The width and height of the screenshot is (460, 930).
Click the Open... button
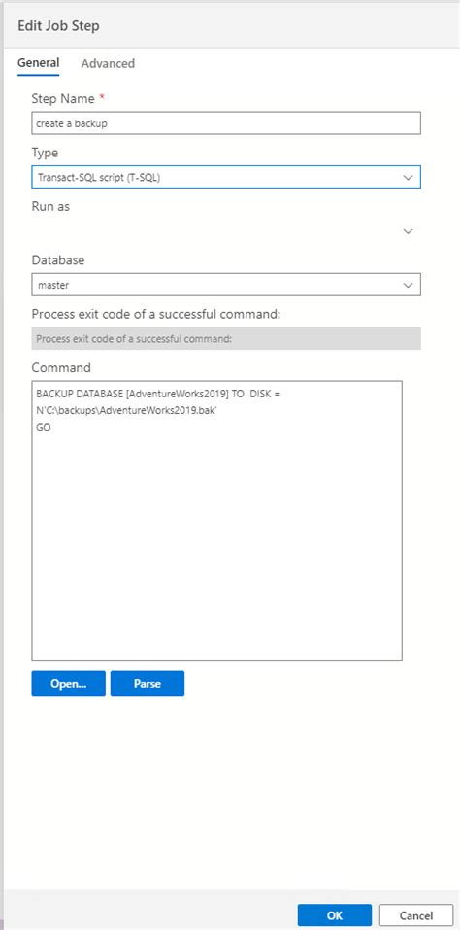tap(69, 683)
